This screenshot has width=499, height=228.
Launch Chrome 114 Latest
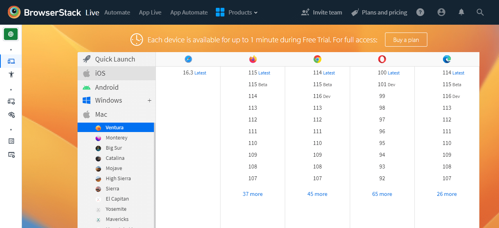point(324,72)
